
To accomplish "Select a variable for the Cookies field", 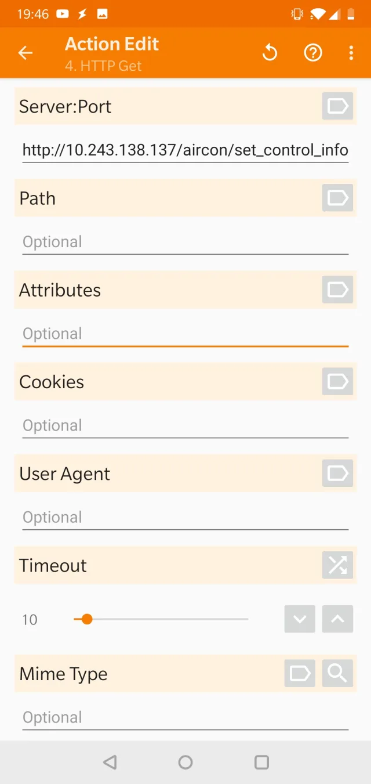I will (x=337, y=381).
